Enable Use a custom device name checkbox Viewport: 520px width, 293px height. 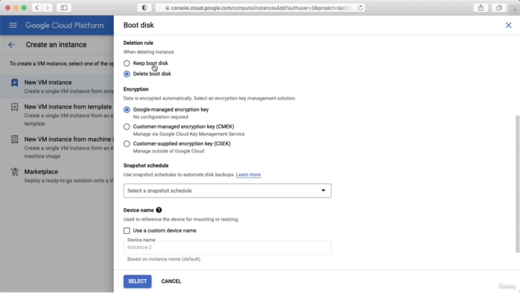click(x=127, y=231)
